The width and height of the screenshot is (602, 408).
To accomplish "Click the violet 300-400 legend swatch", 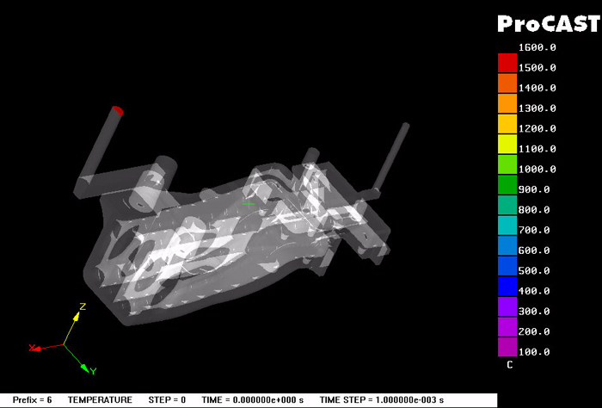I will (x=507, y=307).
